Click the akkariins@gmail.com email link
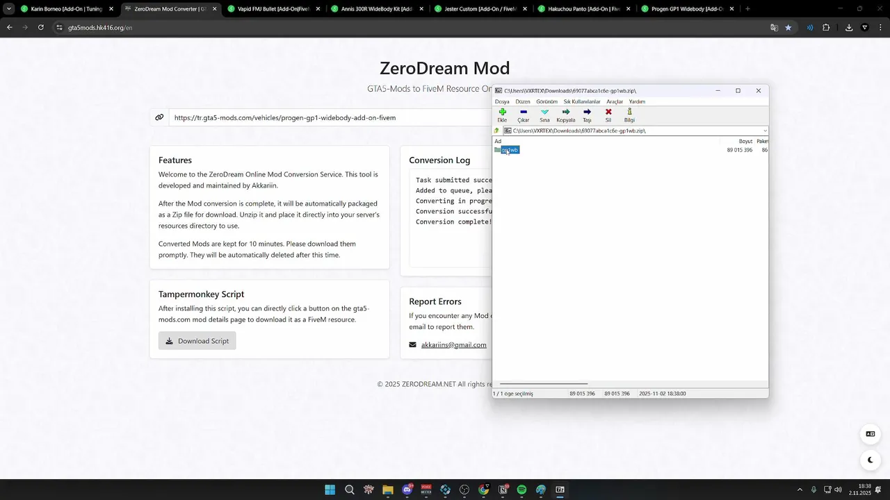The image size is (890, 500). pos(453,344)
